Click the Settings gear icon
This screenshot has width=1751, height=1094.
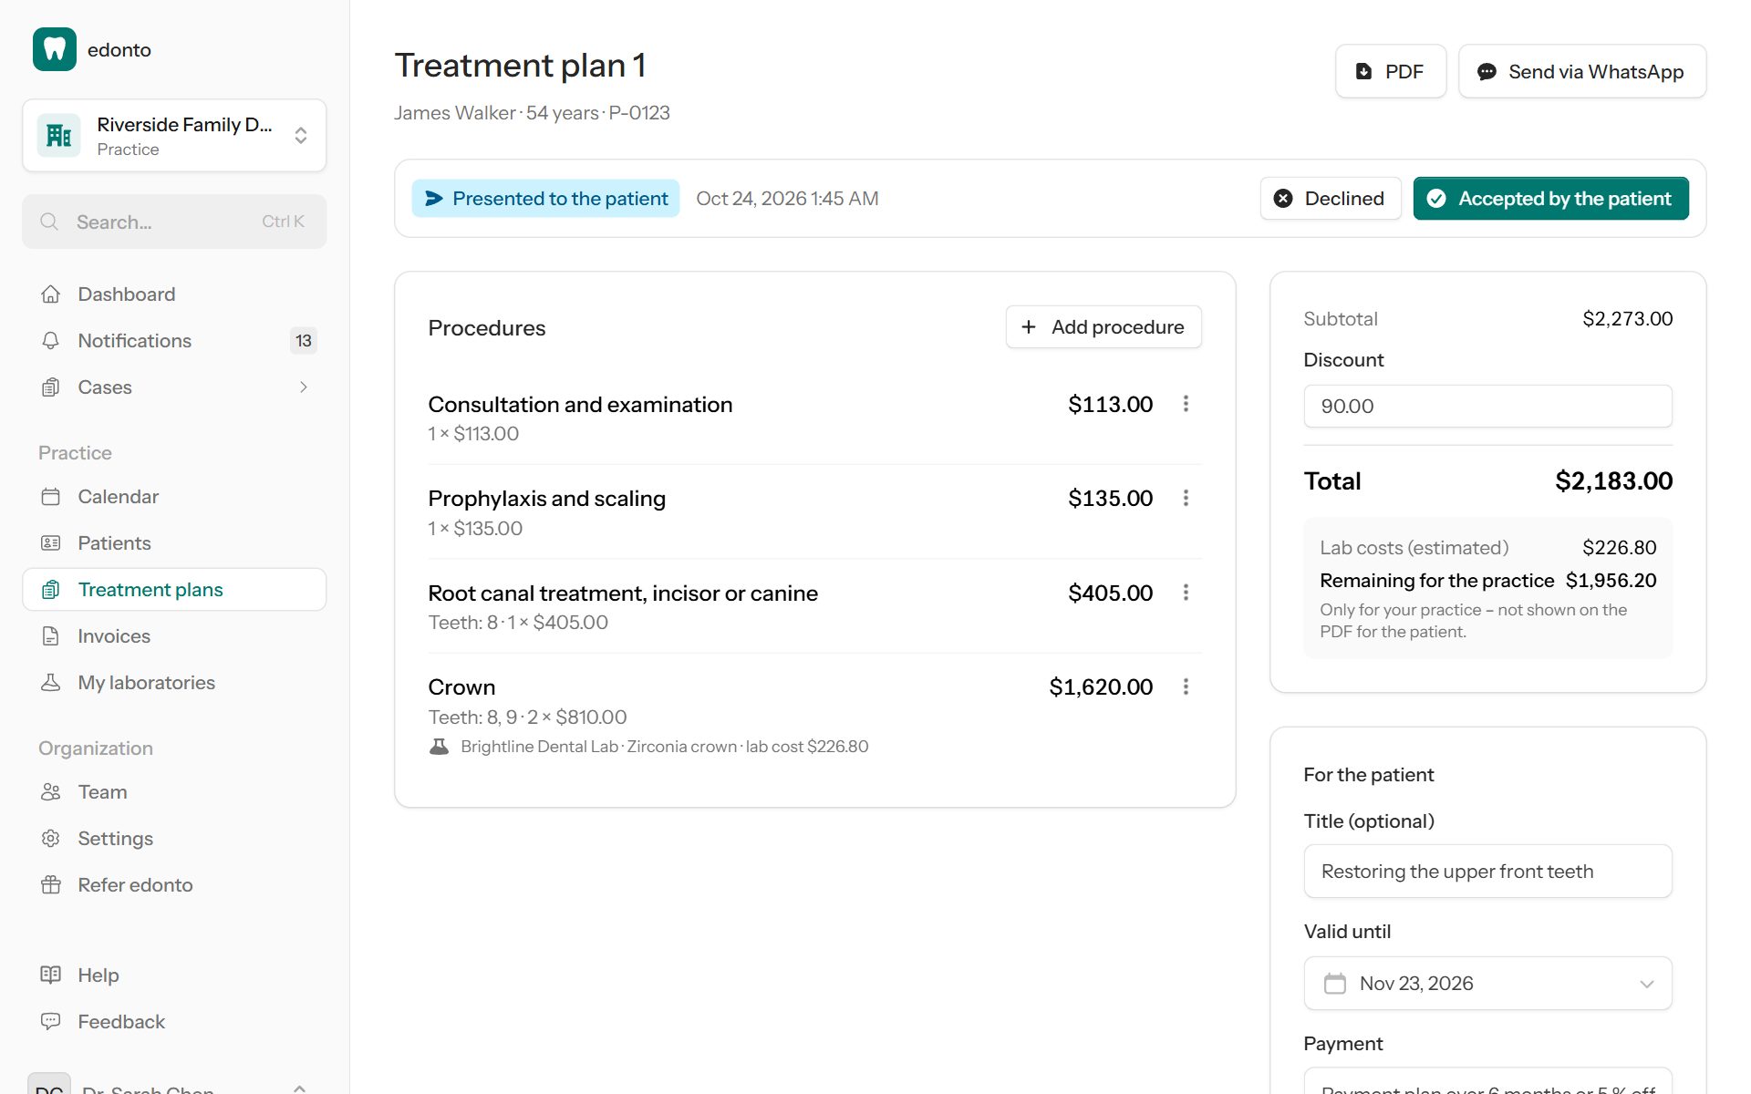point(51,838)
